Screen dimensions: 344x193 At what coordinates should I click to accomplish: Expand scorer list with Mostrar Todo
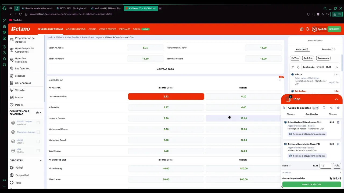(165, 69)
